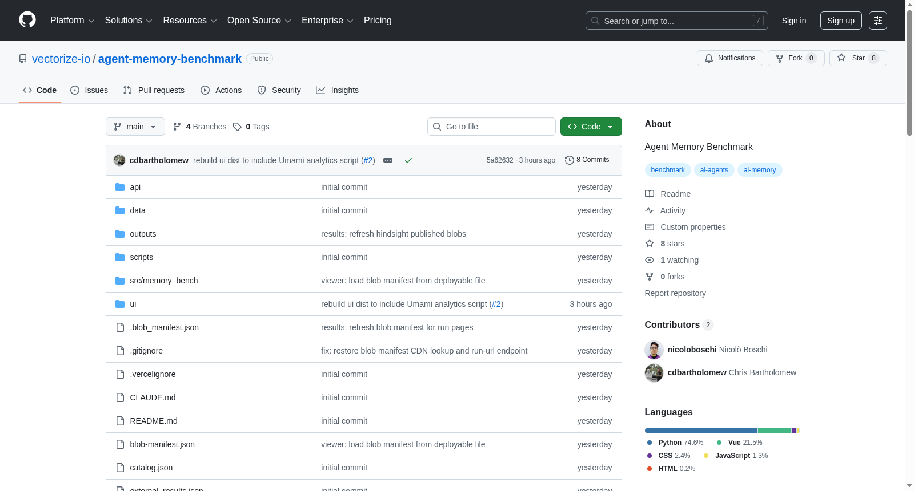
Task: Open the outputs folder
Action: [143, 234]
